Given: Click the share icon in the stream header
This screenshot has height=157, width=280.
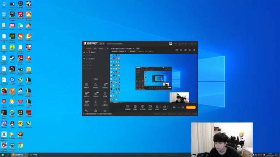Looking at the screenshot, I should click(x=194, y=50).
